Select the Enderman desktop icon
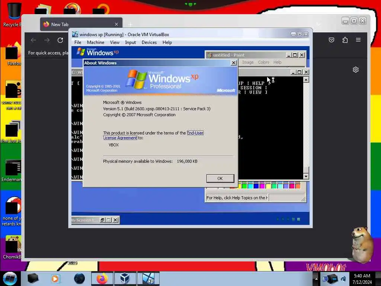Screen dimensions: 381x286 [12, 171]
